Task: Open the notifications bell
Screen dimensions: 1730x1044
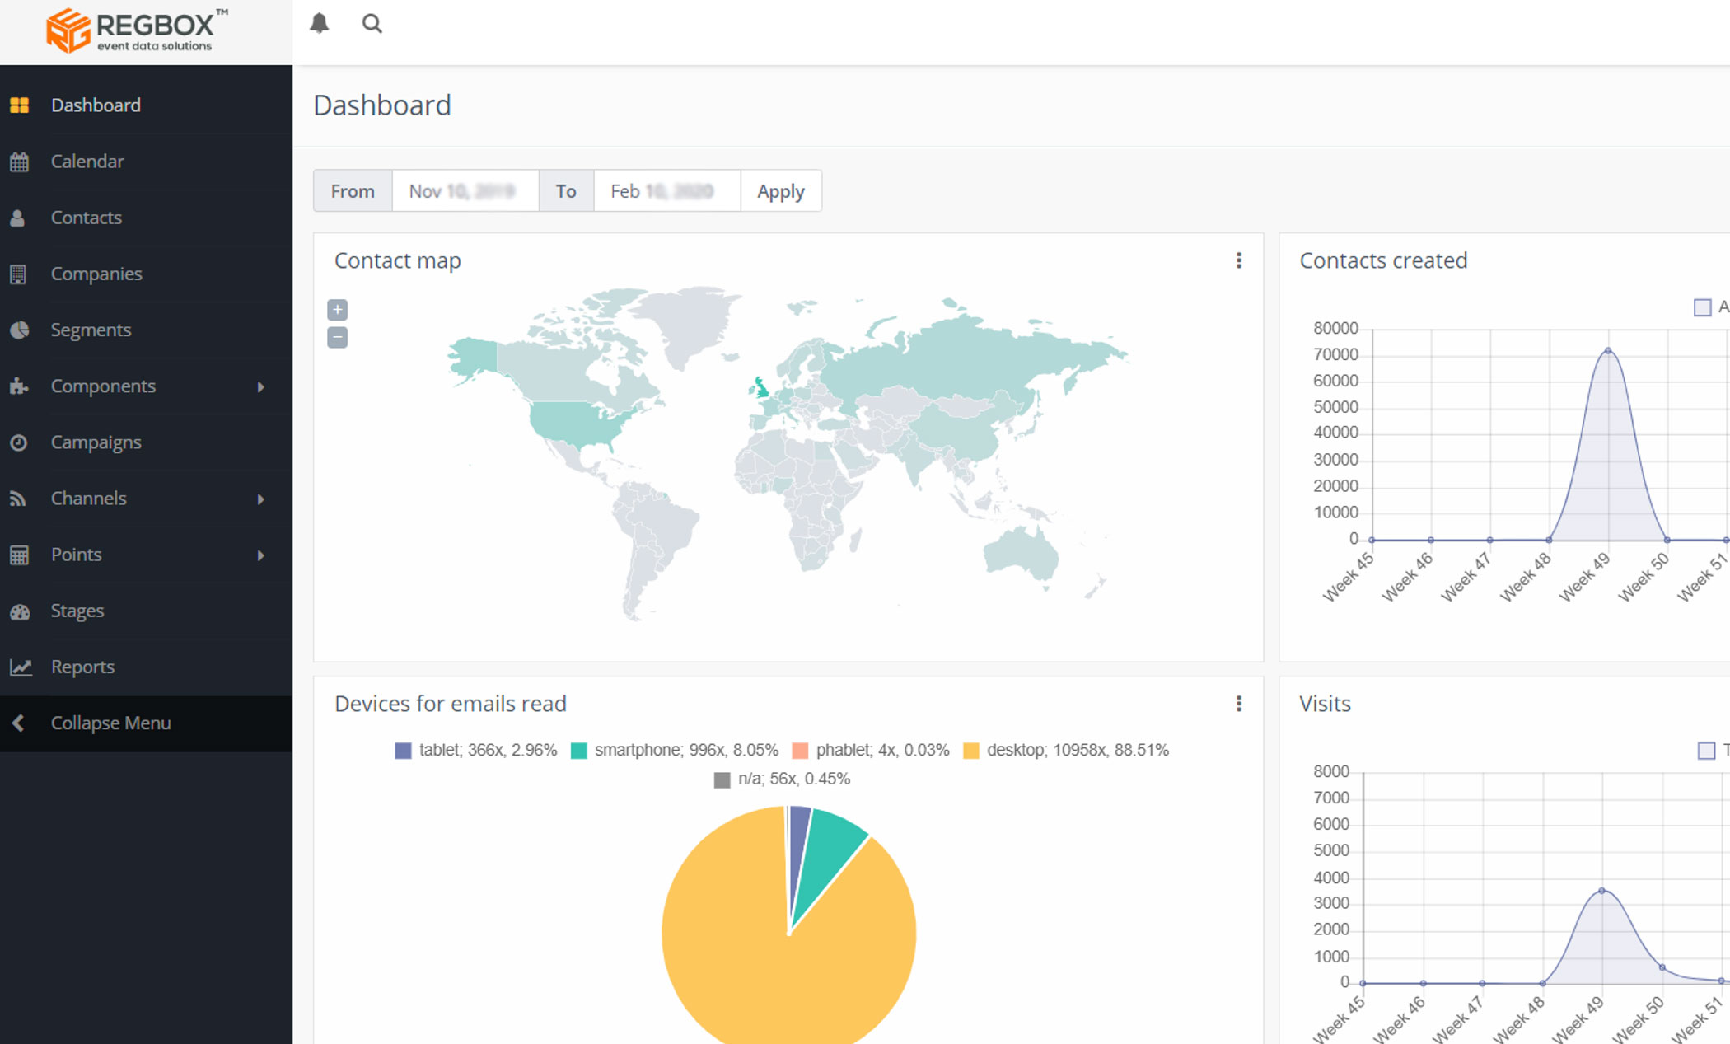Action: coord(320,23)
